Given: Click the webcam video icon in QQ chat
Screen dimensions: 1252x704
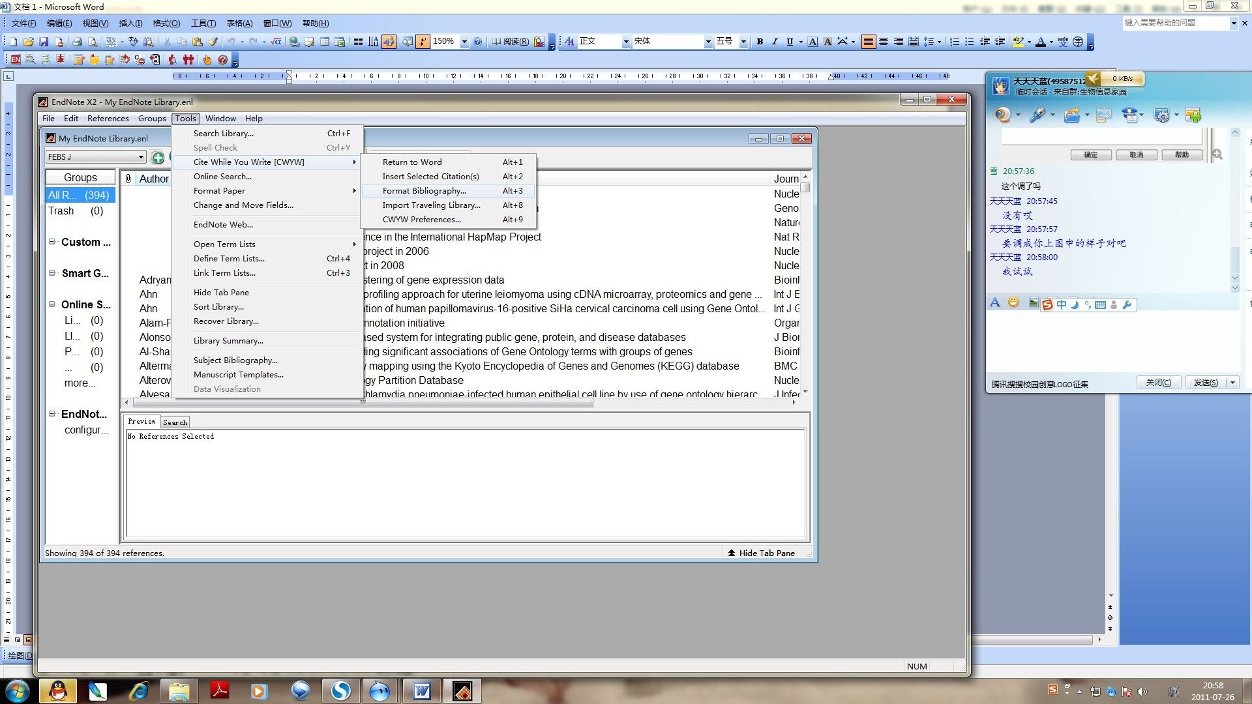Looking at the screenshot, I should tap(1002, 115).
